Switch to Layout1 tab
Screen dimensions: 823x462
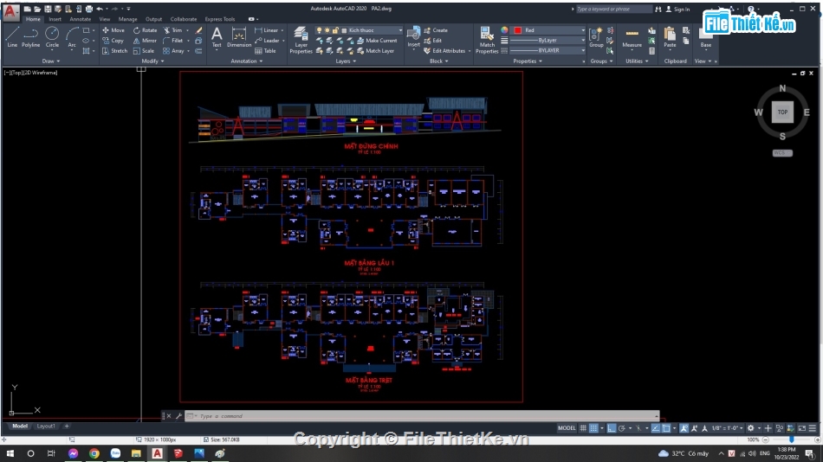[x=46, y=427]
